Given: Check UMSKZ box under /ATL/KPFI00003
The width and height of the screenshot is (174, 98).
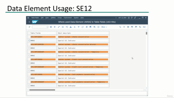Looking at the screenshot, I should pyautogui.click(x=29, y=41).
